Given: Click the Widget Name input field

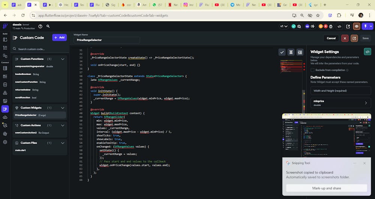Looking at the screenshot, I should pyautogui.click(x=106, y=40).
